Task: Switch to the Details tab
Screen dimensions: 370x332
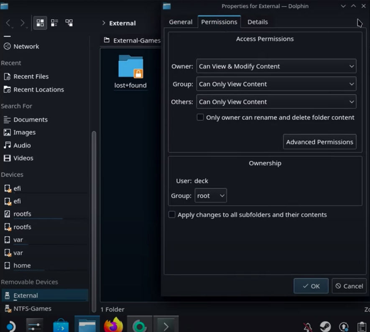Action: [258, 22]
